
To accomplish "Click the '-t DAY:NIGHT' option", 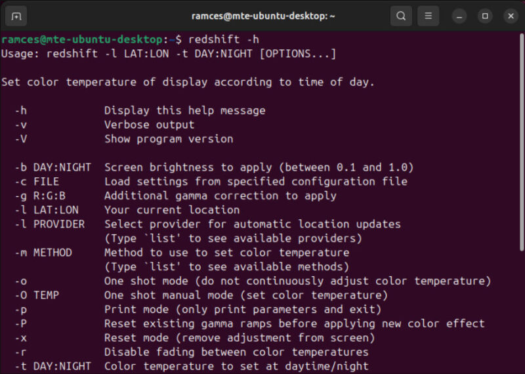I will 53,366.
